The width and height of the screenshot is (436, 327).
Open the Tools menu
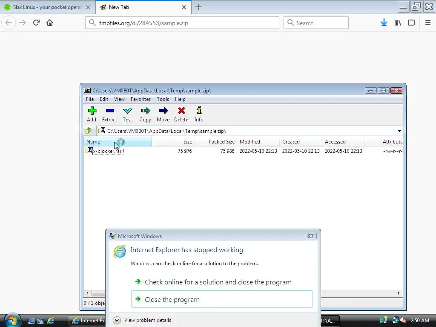coord(163,99)
